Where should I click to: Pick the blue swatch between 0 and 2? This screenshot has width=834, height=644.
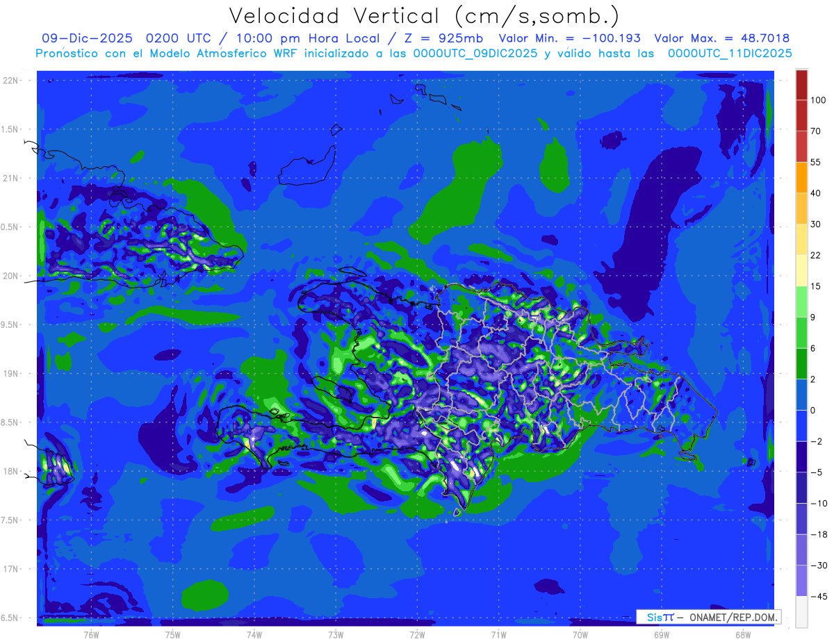(x=801, y=395)
